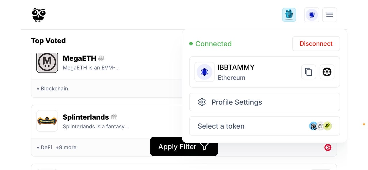Disconnect the wallet

(316, 44)
